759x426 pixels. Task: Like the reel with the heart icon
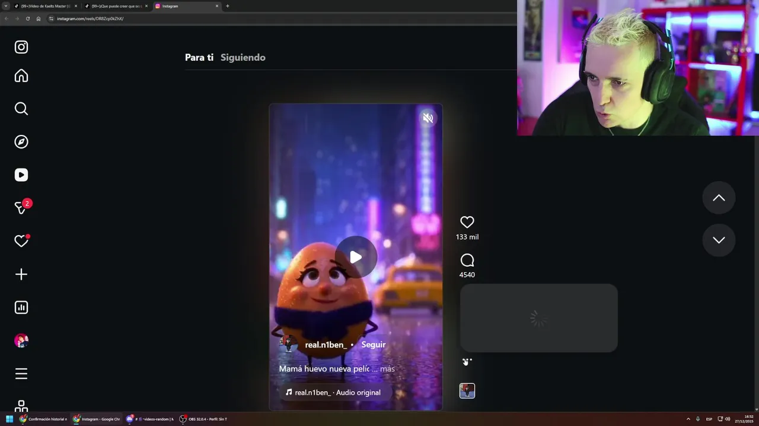click(467, 222)
